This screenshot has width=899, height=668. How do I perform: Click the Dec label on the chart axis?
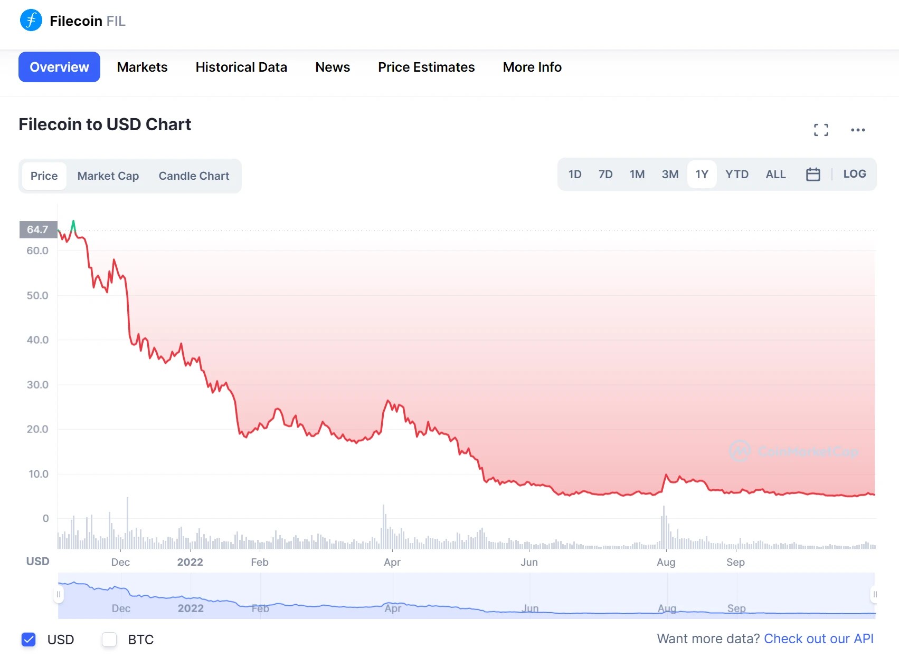click(120, 562)
